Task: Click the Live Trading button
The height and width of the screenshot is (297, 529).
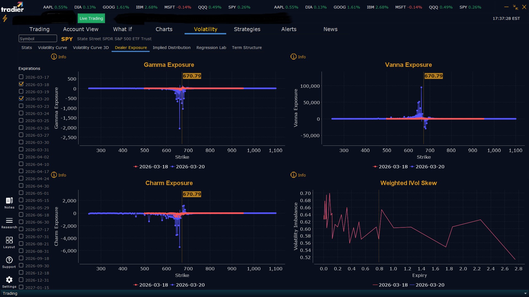Action: point(91,18)
